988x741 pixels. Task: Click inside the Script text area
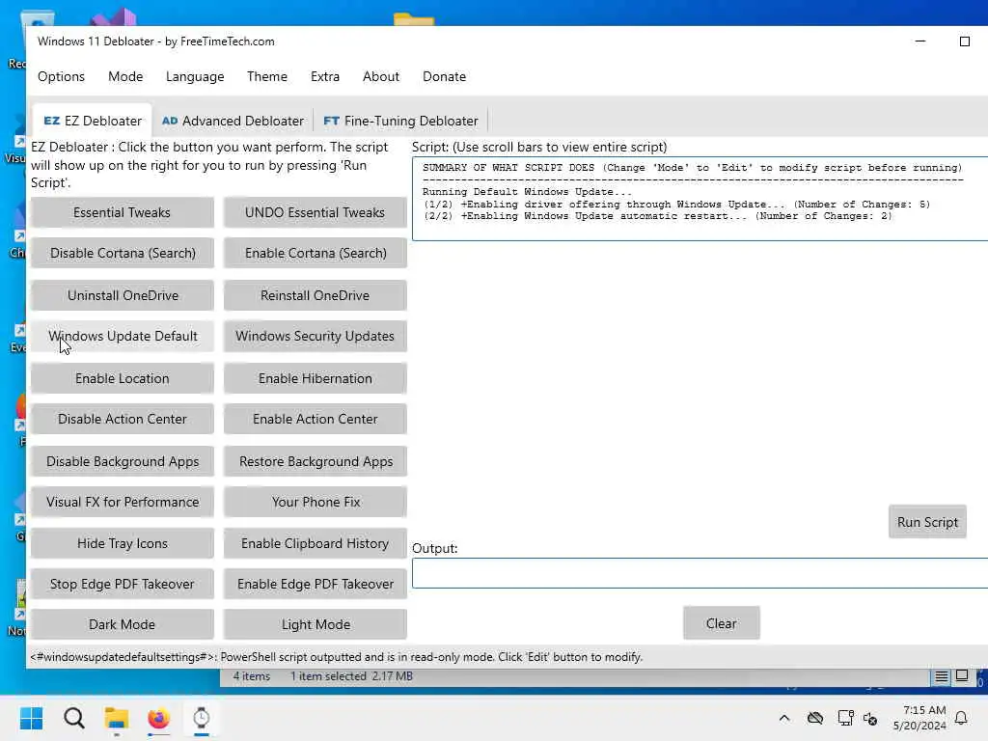pyautogui.click(x=700, y=199)
